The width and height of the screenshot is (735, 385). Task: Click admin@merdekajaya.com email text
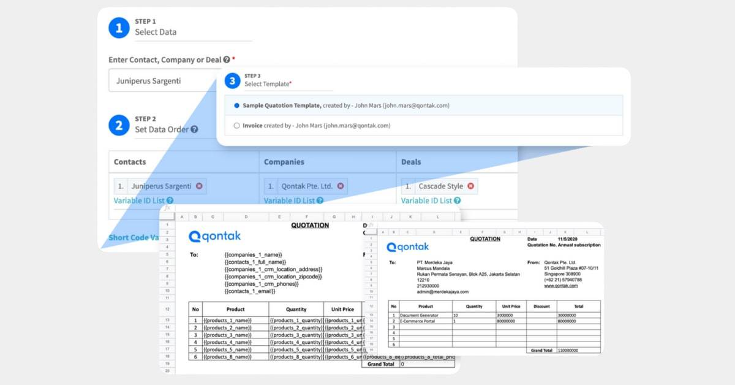[x=443, y=291]
